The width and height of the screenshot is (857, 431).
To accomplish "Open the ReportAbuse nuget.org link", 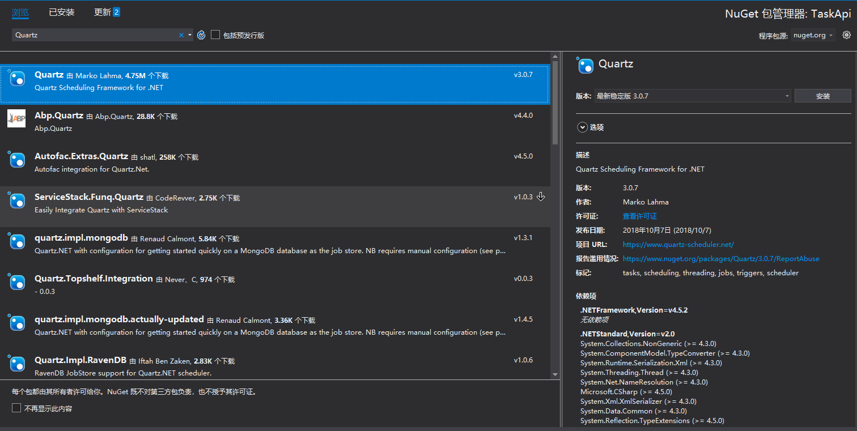I will tap(721, 259).
